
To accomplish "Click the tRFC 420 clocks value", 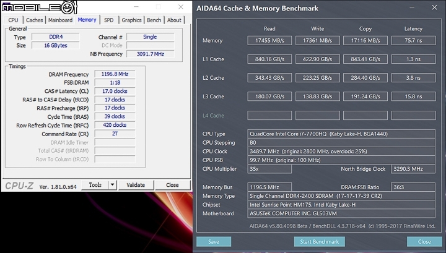I will 115,125.
